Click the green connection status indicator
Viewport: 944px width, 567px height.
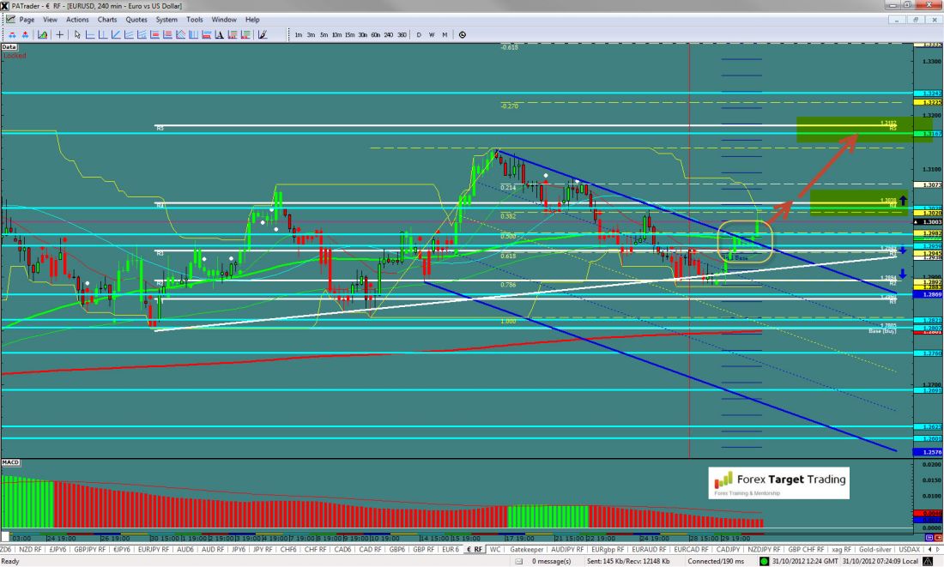[764, 561]
